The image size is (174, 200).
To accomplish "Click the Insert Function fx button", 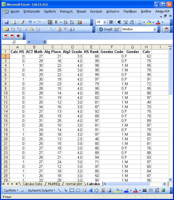I will (x=45, y=42).
